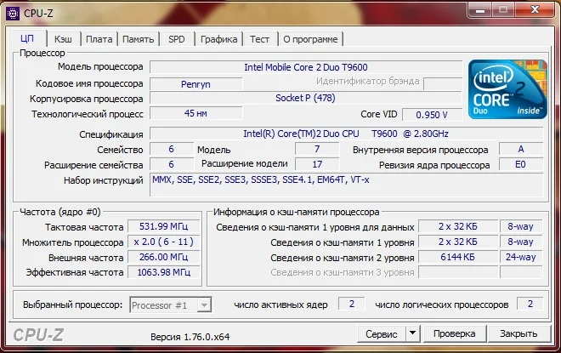Switch to the Графика tab
This screenshot has width=561, height=353.
[218, 39]
